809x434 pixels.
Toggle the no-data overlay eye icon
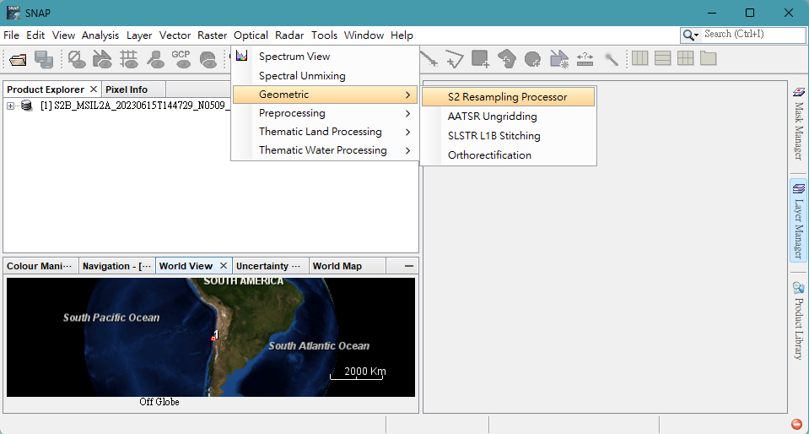pyautogui.click(x=77, y=59)
